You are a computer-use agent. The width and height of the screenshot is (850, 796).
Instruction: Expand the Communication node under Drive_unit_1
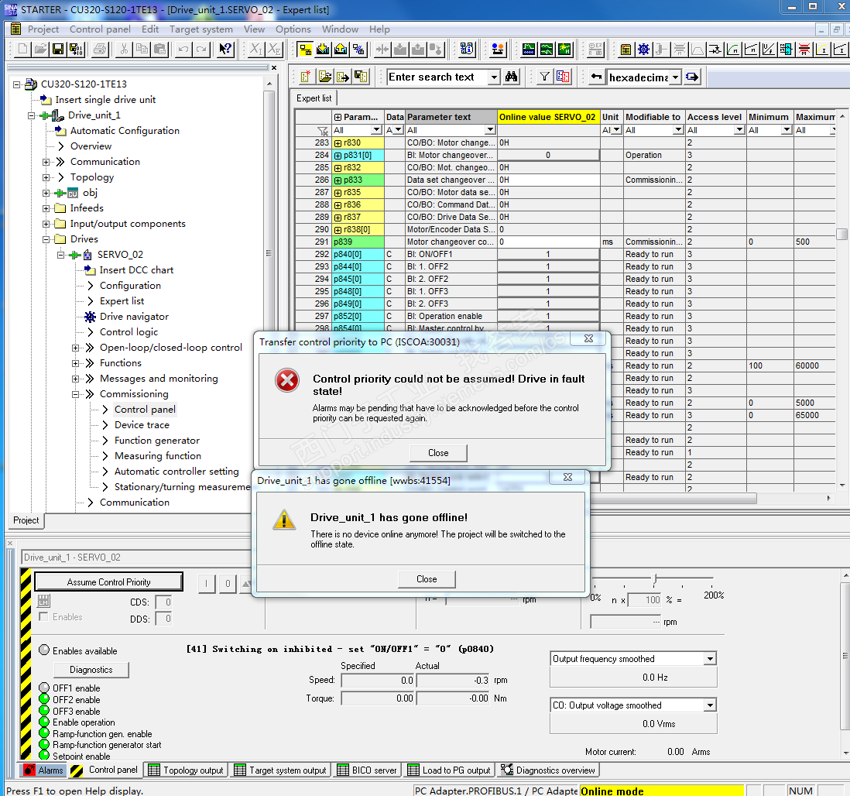[x=46, y=162]
